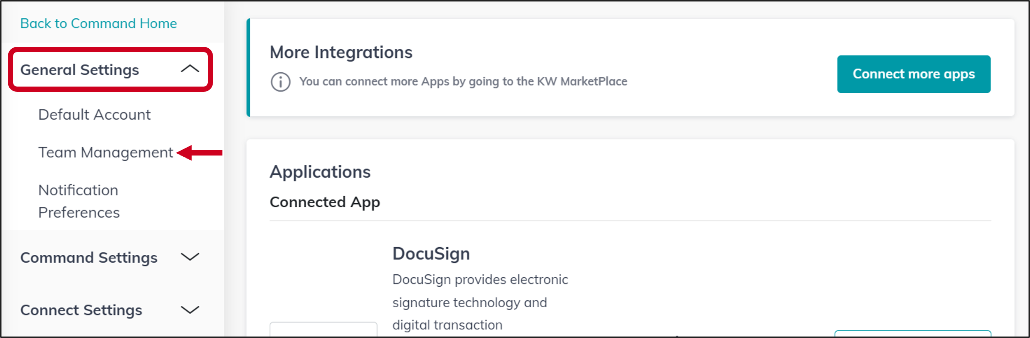Go back to Command Home
This screenshot has height=338, width=1030.
[x=98, y=23]
